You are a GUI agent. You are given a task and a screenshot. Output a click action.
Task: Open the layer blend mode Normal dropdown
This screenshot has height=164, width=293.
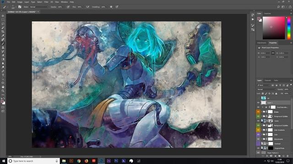[x=266, y=89]
